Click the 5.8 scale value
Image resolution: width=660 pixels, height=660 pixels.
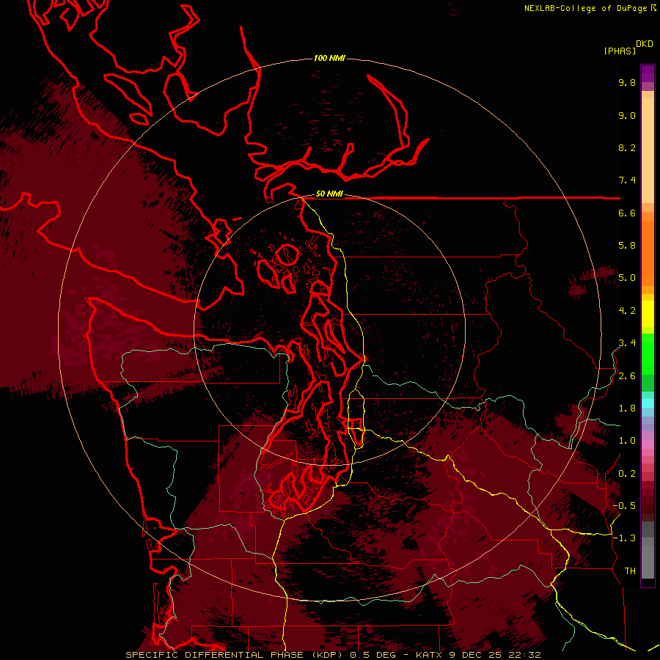[627, 246]
